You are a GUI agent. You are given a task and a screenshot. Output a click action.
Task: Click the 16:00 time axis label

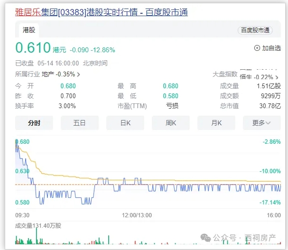coord(274,215)
